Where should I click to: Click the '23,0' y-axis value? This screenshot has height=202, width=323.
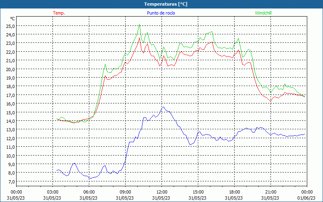pyautogui.click(x=10, y=43)
